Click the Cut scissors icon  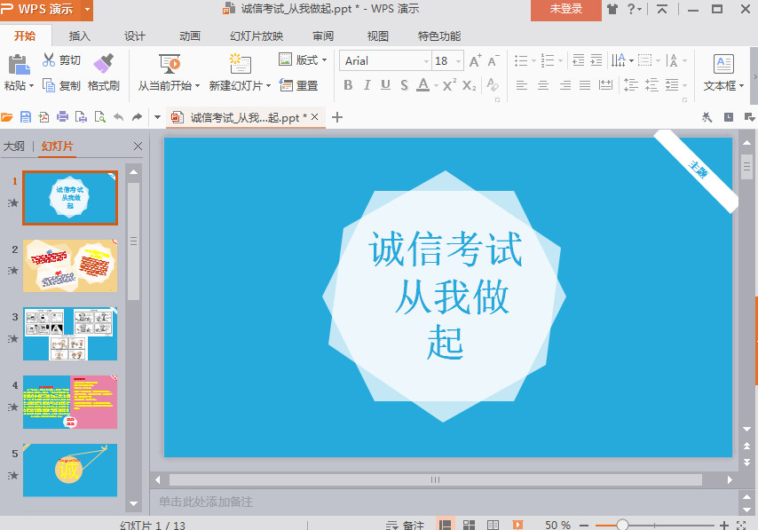(x=49, y=60)
